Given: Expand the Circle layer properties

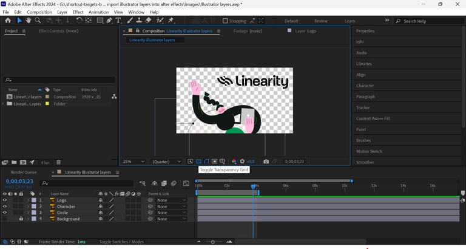Looking at the screenshot, I should pyautogui.click(x=29, y=213).
